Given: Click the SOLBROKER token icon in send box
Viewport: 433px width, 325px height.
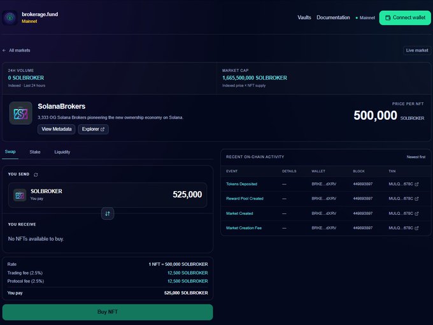Looking at the screenshot, I should (x=20, y=195).
